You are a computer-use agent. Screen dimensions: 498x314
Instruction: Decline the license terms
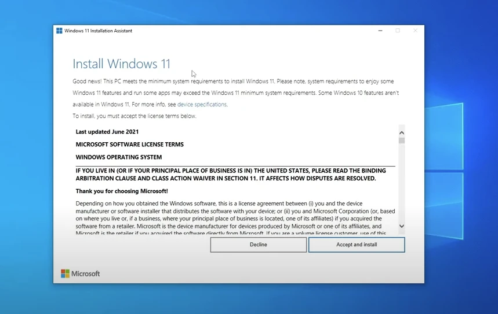(258, 245)
